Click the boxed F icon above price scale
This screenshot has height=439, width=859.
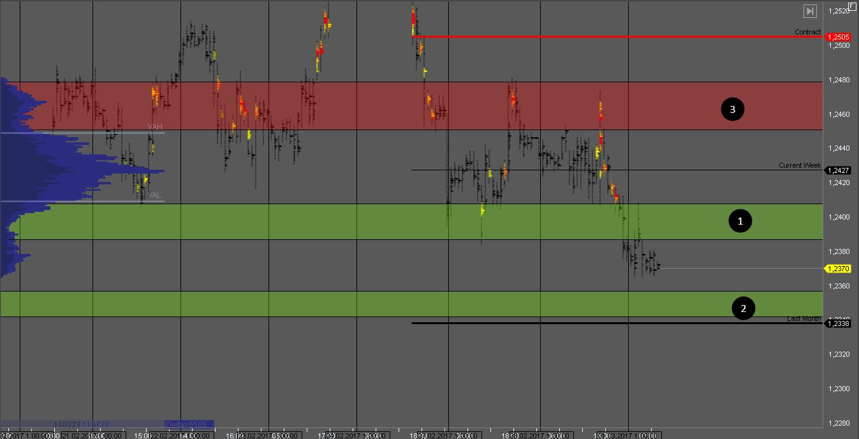point(852,6)
